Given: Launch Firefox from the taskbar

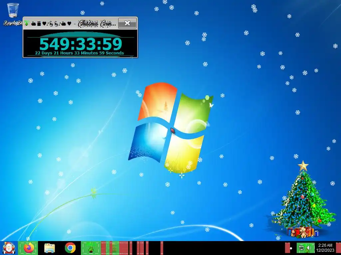Looking at the screenshot, I should pos(29,248).
